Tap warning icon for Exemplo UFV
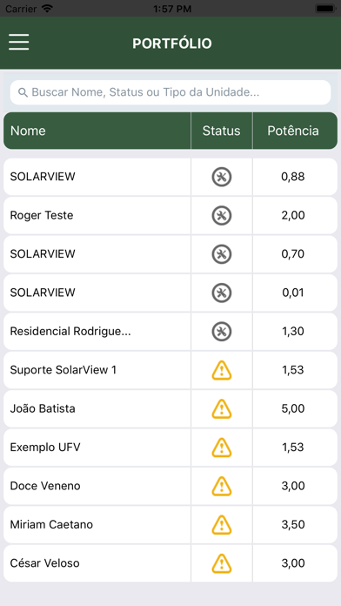Screen dimensions: 341x606 222,448
